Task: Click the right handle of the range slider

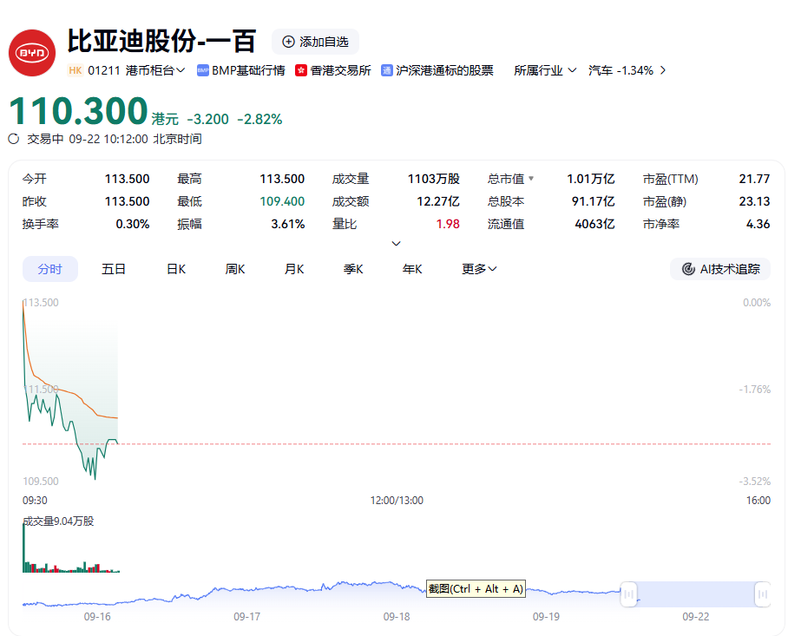Action: (763, 594)
